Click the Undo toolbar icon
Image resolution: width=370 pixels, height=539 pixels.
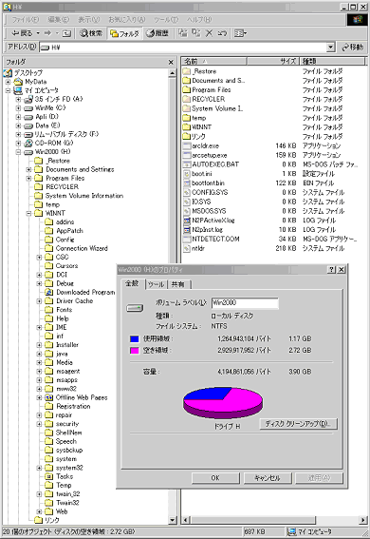222,33
